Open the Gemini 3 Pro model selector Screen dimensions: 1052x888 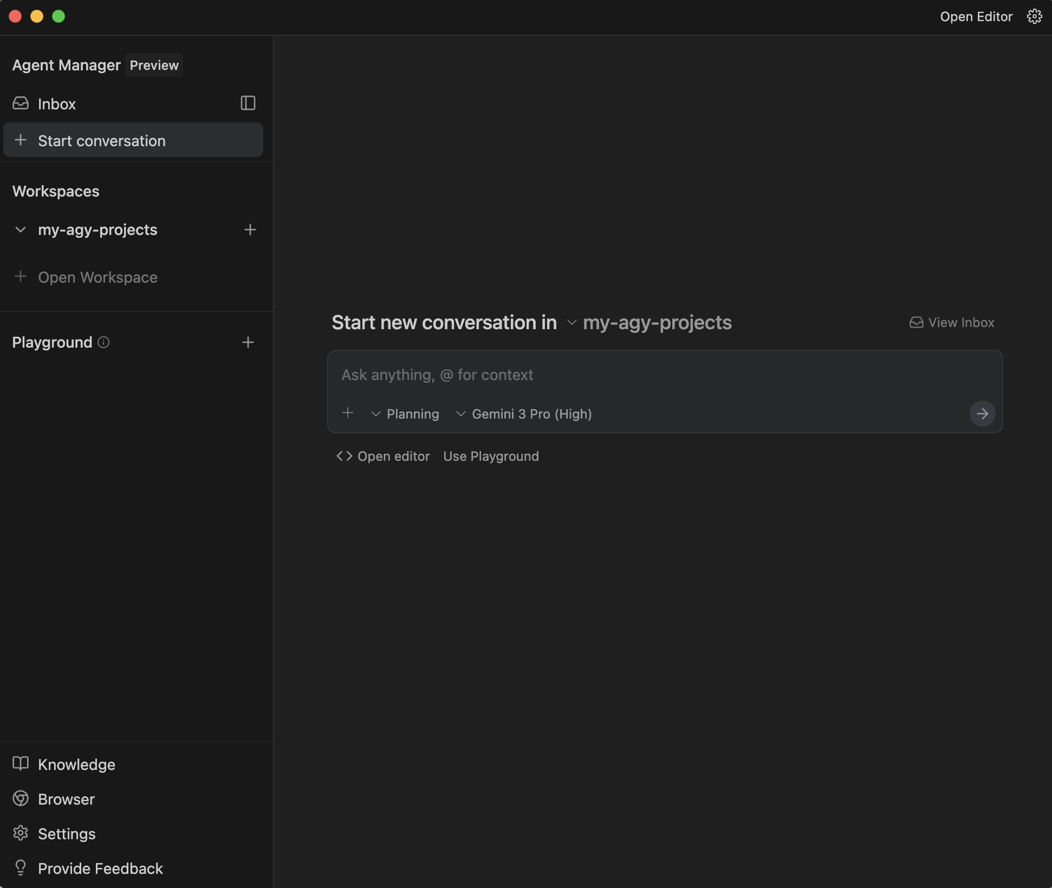(523, 413)
